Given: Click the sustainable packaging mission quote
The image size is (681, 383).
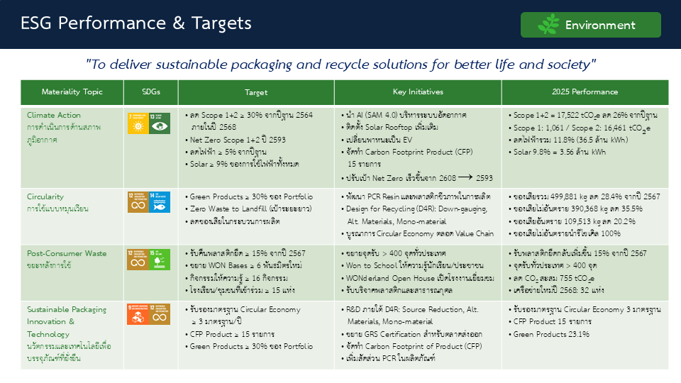Looking at the screenshot, I should [340, 65].
